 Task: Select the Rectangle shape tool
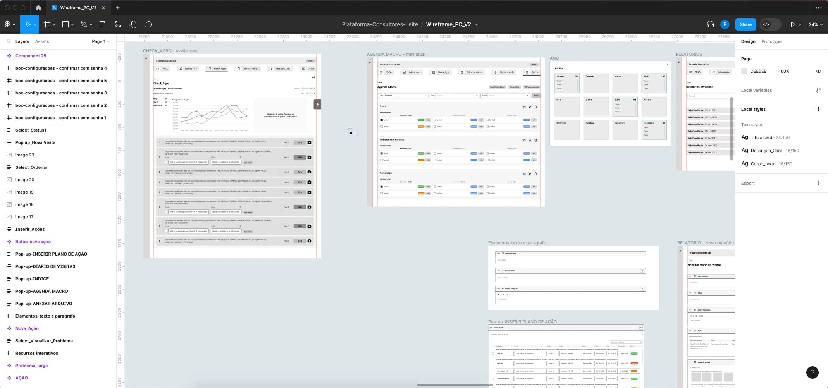(x=65, y=24)
